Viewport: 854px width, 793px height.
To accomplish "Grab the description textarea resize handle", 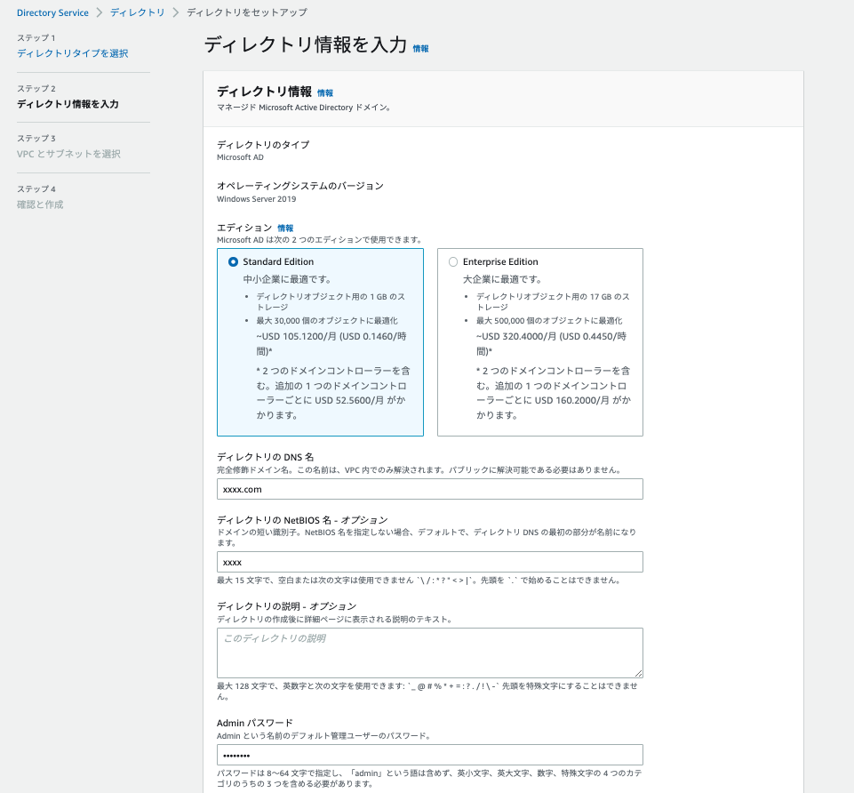I will [638, 673].
